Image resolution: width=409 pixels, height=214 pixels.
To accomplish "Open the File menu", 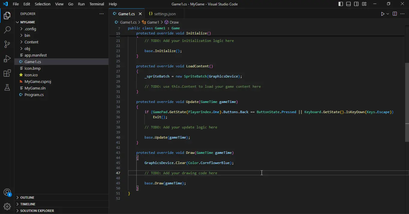I will click(x=16, y=4).
